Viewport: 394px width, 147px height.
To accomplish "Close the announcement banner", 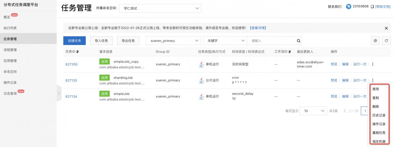I will pos(386,28).
